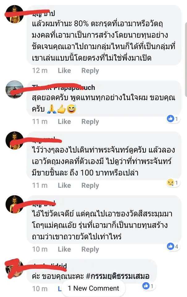Open the last commenter's profile picture
Screen dimensions: 187x297
click(x=15, y=268)
